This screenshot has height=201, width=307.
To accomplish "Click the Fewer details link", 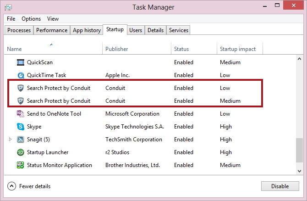I will [x=35, y=186].
